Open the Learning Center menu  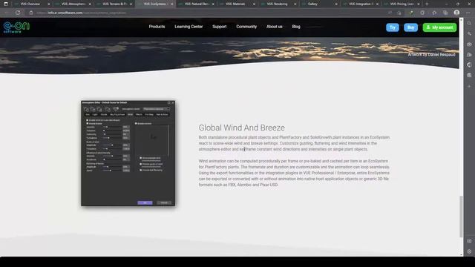189,27
